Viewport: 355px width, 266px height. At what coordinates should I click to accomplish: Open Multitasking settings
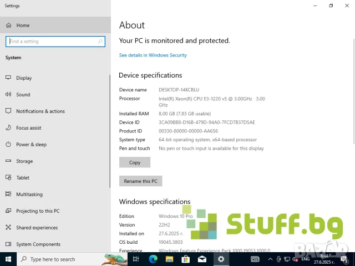[29, 195]
